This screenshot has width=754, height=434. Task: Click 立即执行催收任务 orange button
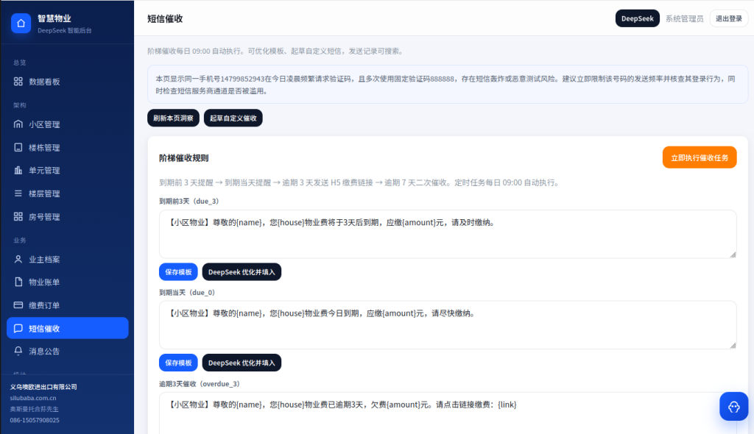pos(700,157)
